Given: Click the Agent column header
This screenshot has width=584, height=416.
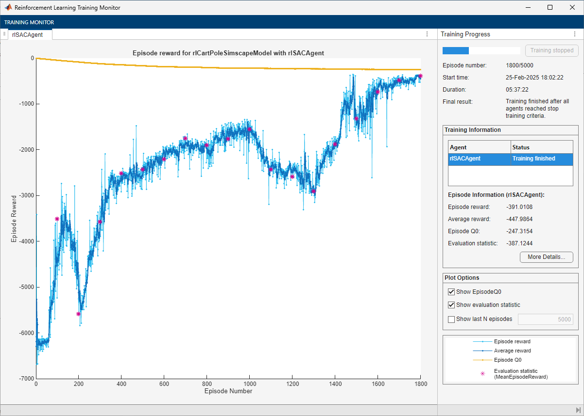Looking at the screenshot, I should tap(480, 147).
